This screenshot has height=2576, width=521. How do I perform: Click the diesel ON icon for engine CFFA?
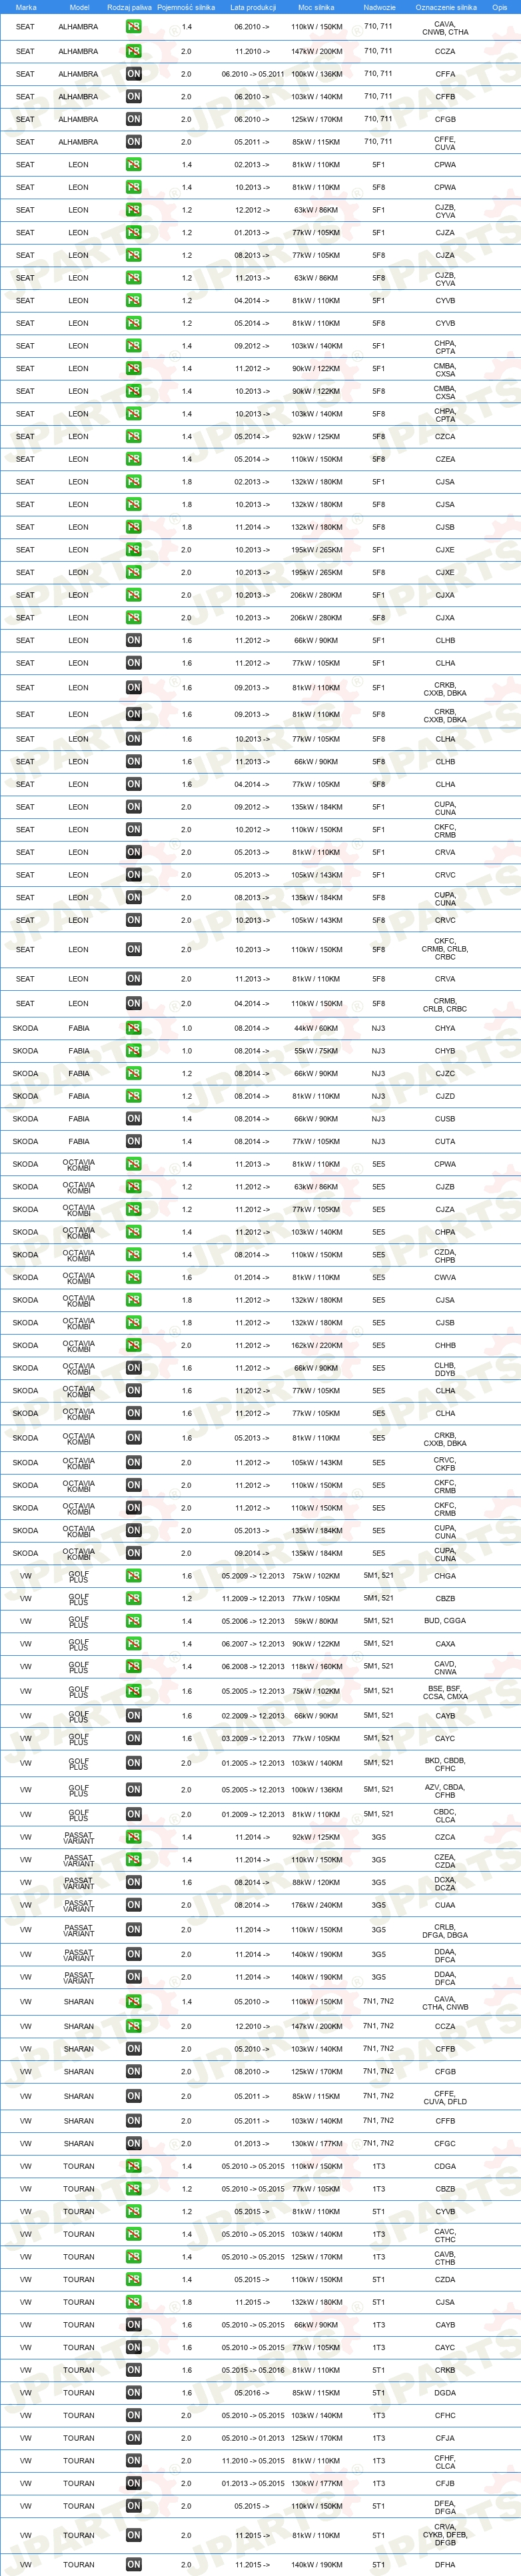point(133,74)
